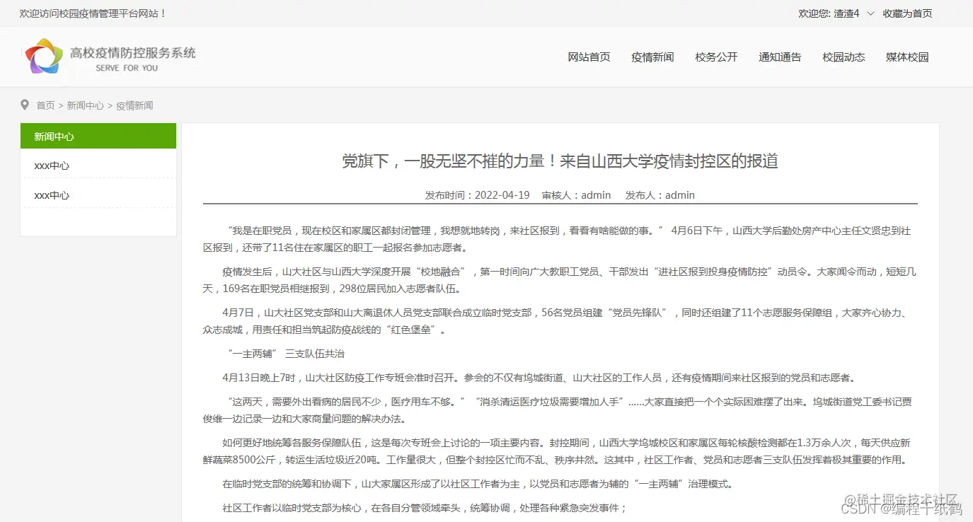Click 疫情新闻 in the breadcrumb
973x522 pixels.
pos(134,105)
